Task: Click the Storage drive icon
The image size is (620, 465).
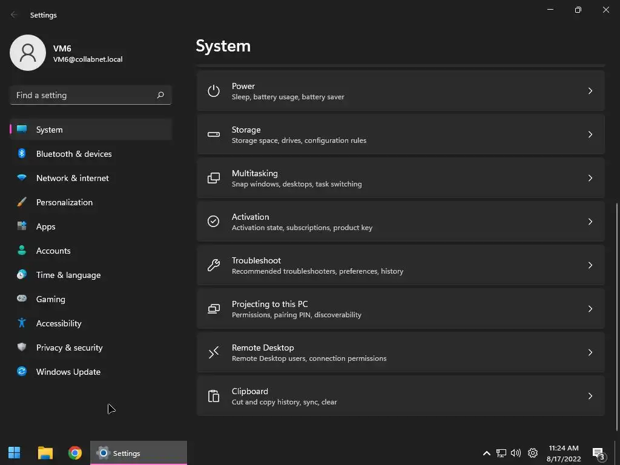Action: tap(214, 134)
